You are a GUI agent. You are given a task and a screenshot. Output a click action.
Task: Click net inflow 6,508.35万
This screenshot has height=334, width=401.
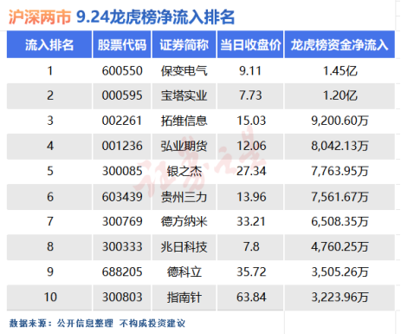pos(340,221)
